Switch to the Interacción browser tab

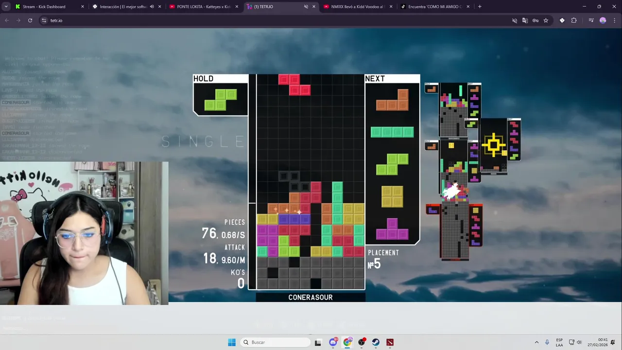tap(126, 7)
